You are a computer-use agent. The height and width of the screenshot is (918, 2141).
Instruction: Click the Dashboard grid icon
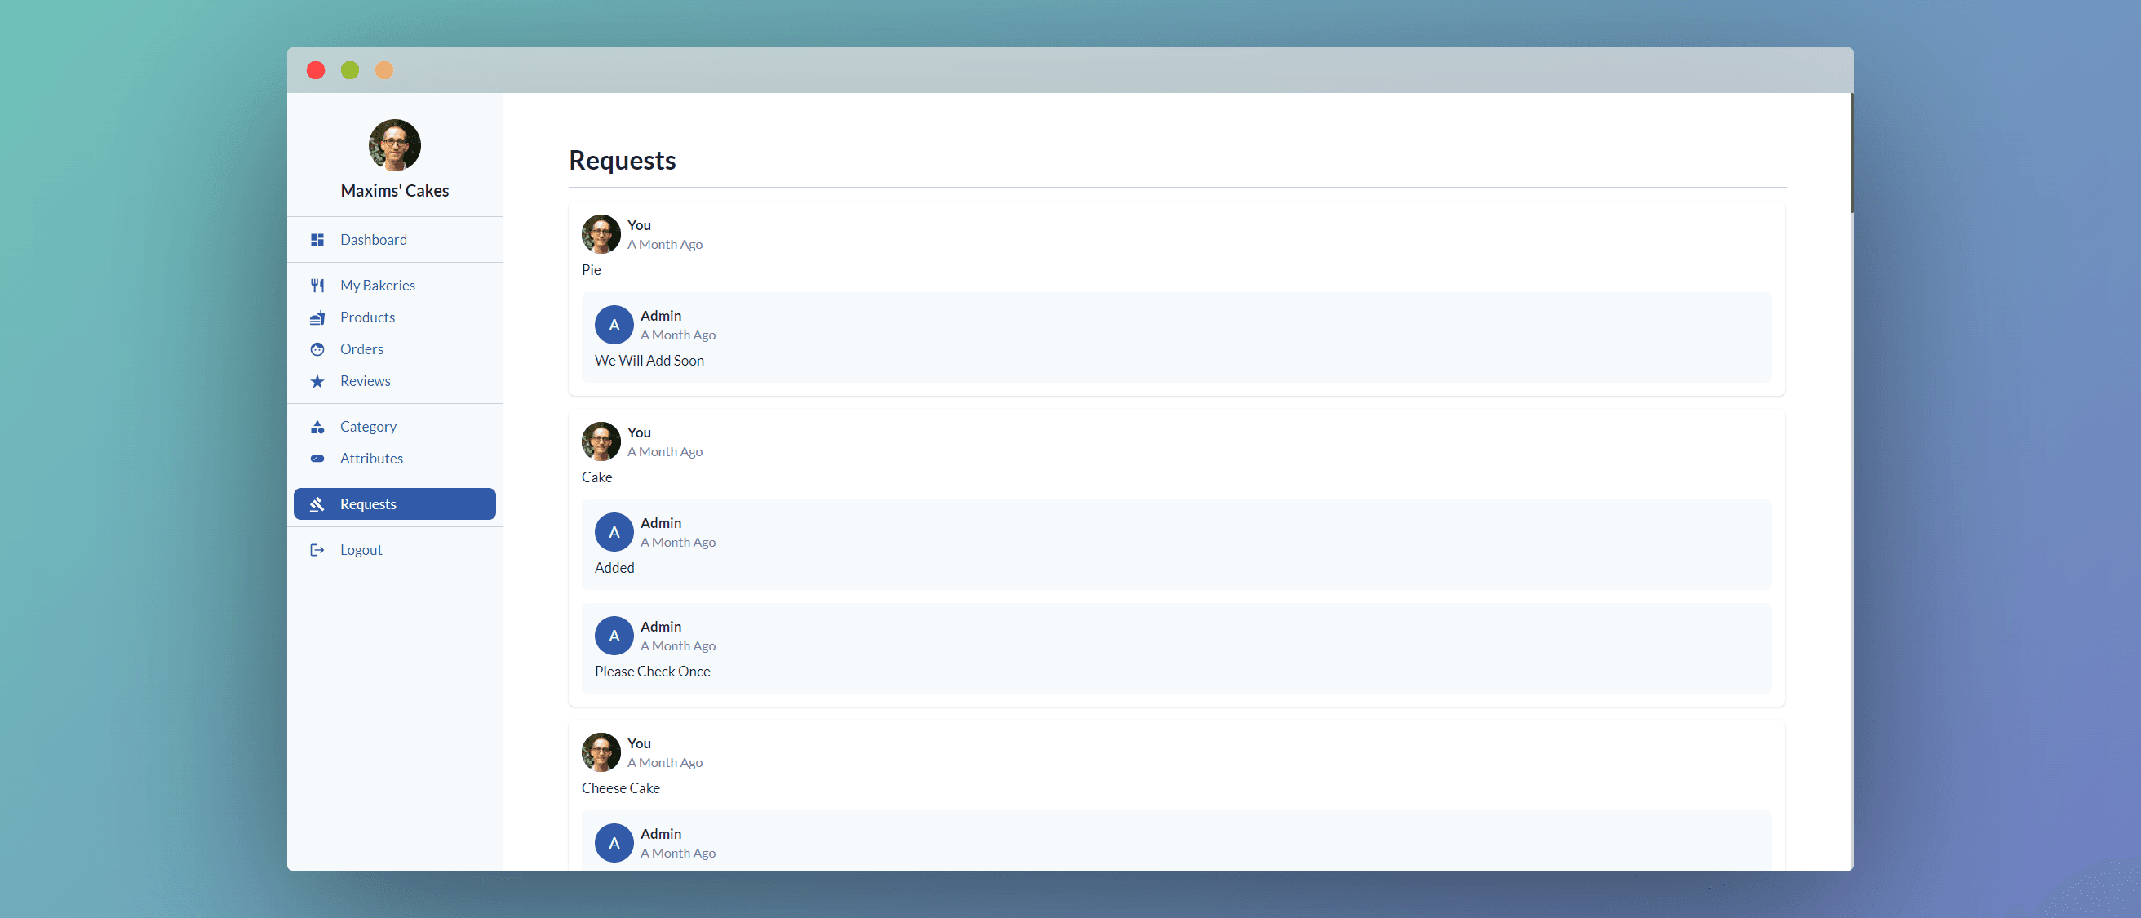[x=317, y=239]
